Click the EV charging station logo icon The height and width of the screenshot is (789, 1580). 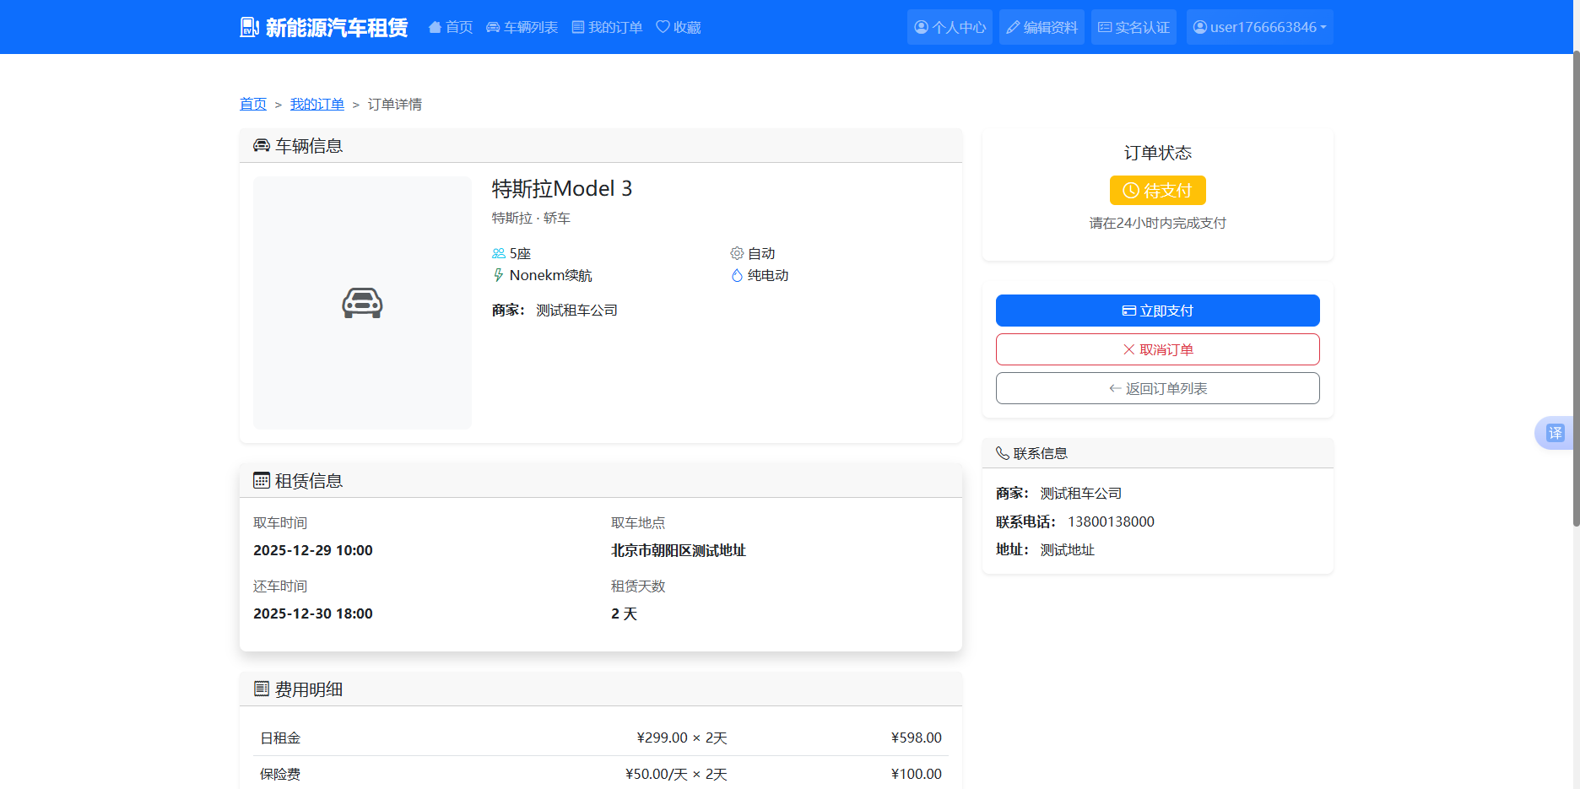249,27
